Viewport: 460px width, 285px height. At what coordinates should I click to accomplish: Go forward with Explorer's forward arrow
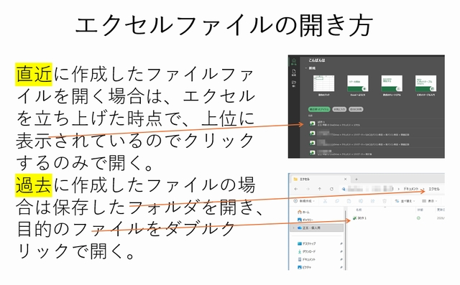tap(308, 189)
